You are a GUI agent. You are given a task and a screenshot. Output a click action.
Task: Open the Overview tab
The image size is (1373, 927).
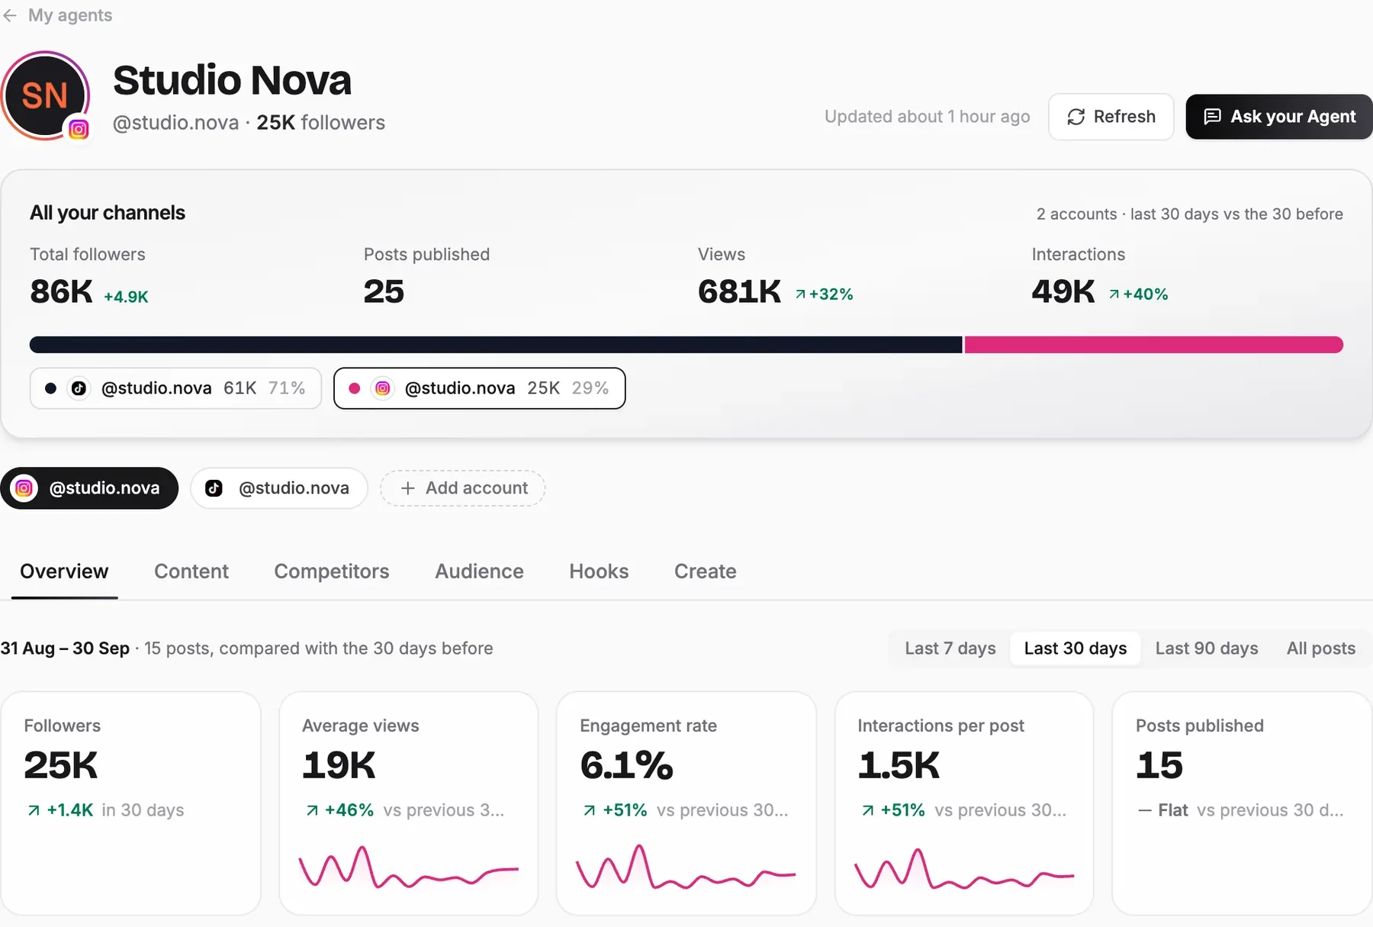click(x=64, y=571)
